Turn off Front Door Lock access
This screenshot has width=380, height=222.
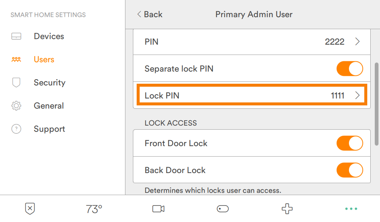pyautogui.click(x=350, y=143)
